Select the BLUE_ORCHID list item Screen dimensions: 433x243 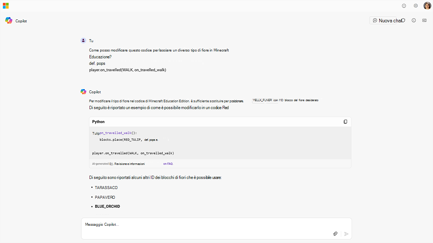(x=108, y=207)
